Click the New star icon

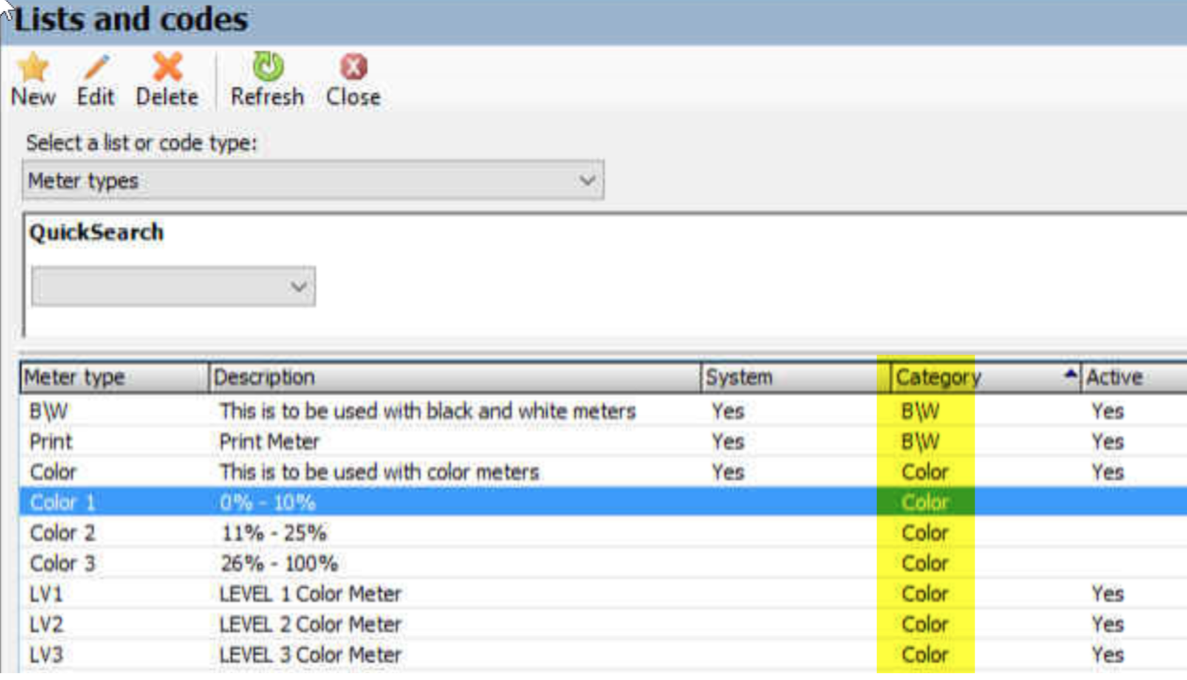[33, 67]
